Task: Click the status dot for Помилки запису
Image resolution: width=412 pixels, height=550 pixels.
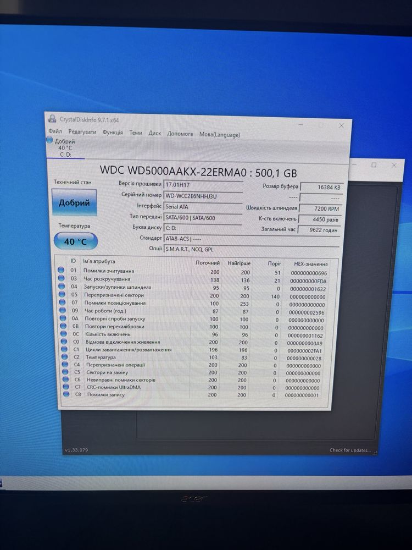Action: pyautogui.click(x=66, y=394)
